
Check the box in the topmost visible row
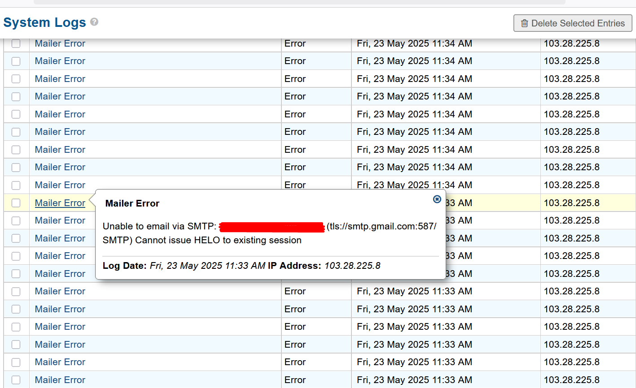pos(16,43)
